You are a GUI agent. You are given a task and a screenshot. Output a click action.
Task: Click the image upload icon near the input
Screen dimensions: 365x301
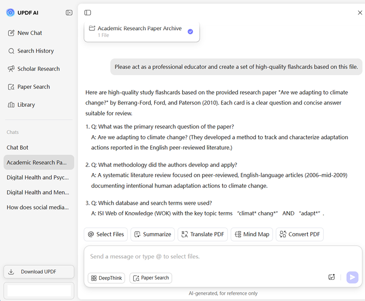click(332, 277)
